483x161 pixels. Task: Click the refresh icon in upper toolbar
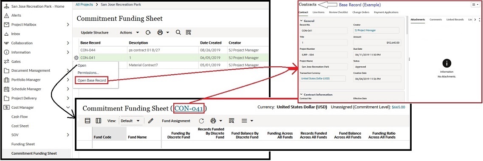point(148,32)
